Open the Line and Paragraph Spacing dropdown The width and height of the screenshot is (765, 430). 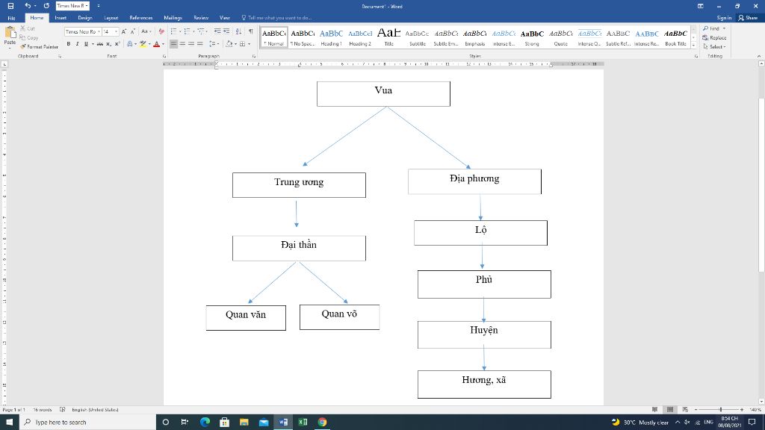coord(214,44)
